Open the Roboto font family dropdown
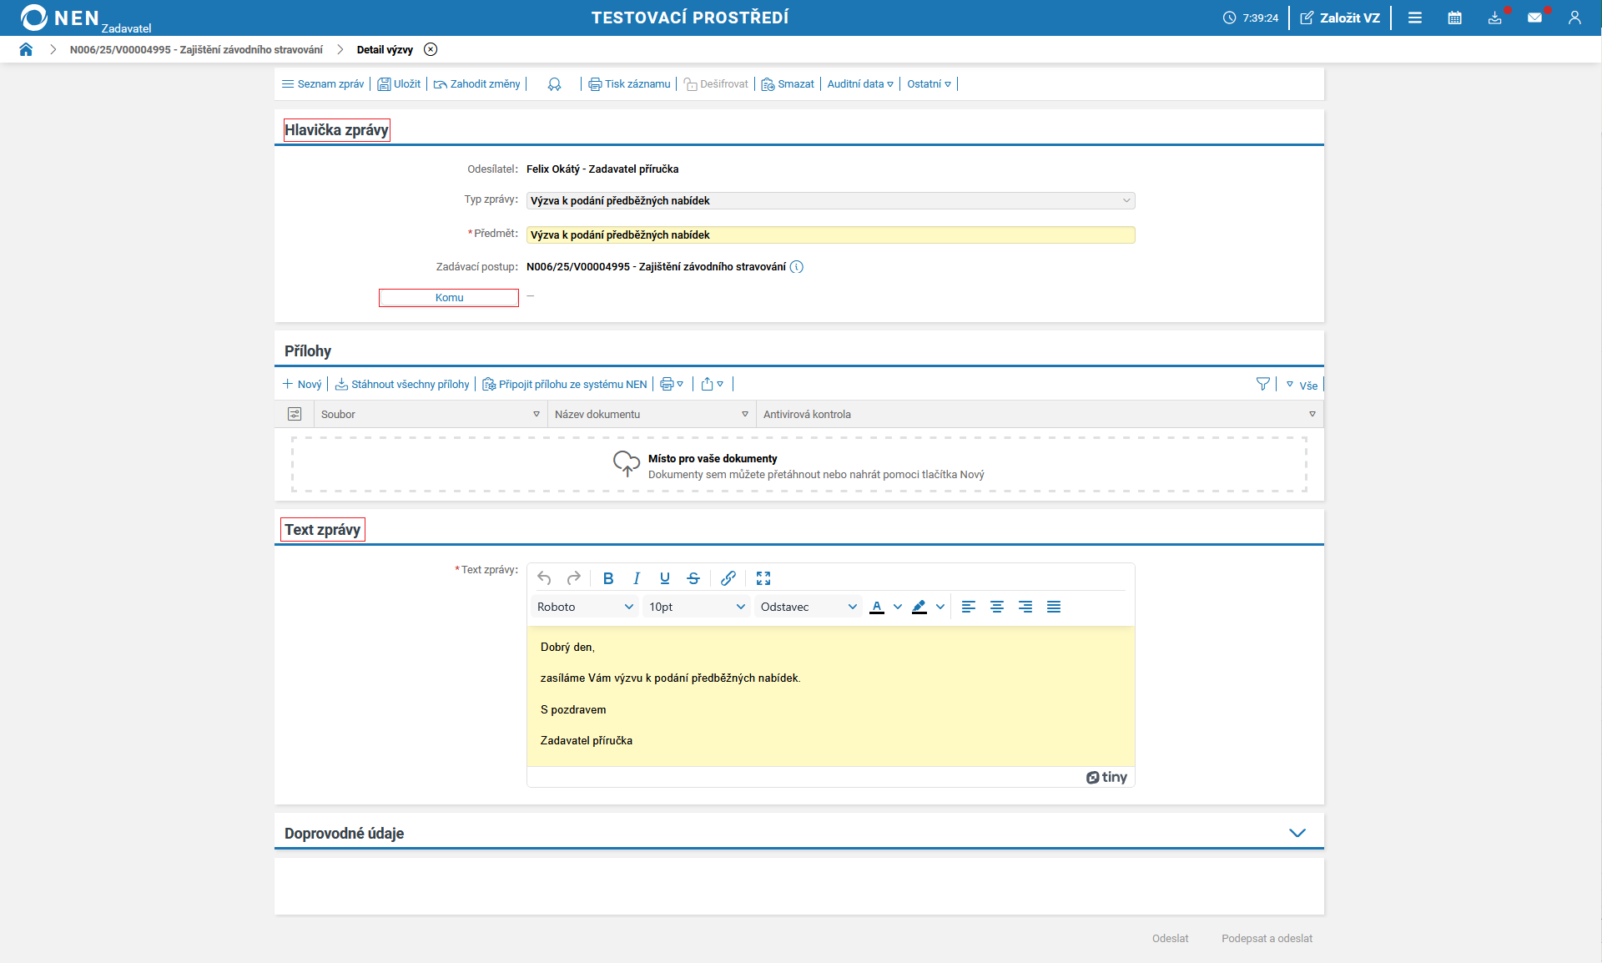 coord(585,607)
